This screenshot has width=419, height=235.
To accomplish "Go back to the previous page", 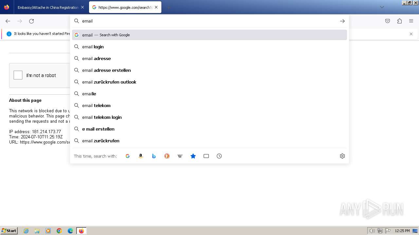I will click(8, 21).
